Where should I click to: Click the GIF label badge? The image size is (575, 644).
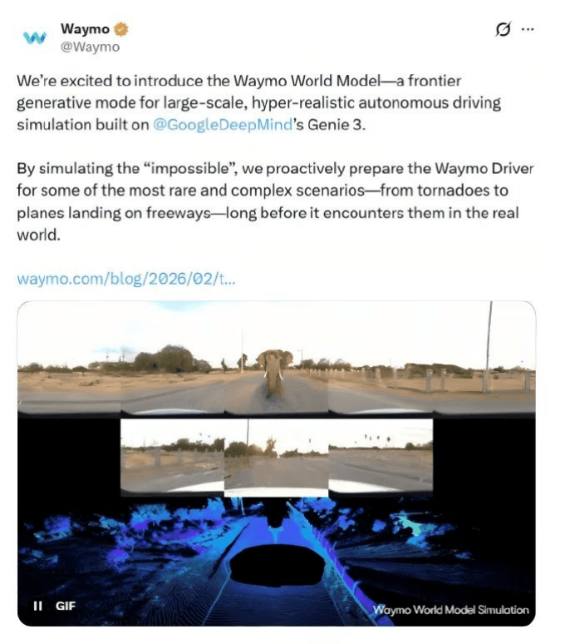[65, 606]
